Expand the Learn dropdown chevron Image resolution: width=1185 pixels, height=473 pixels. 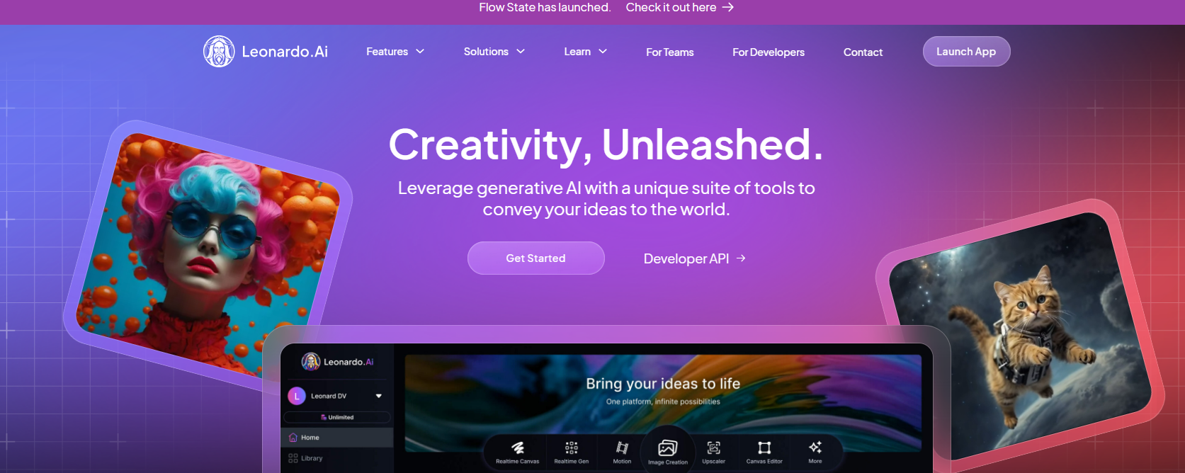[603, 52]
